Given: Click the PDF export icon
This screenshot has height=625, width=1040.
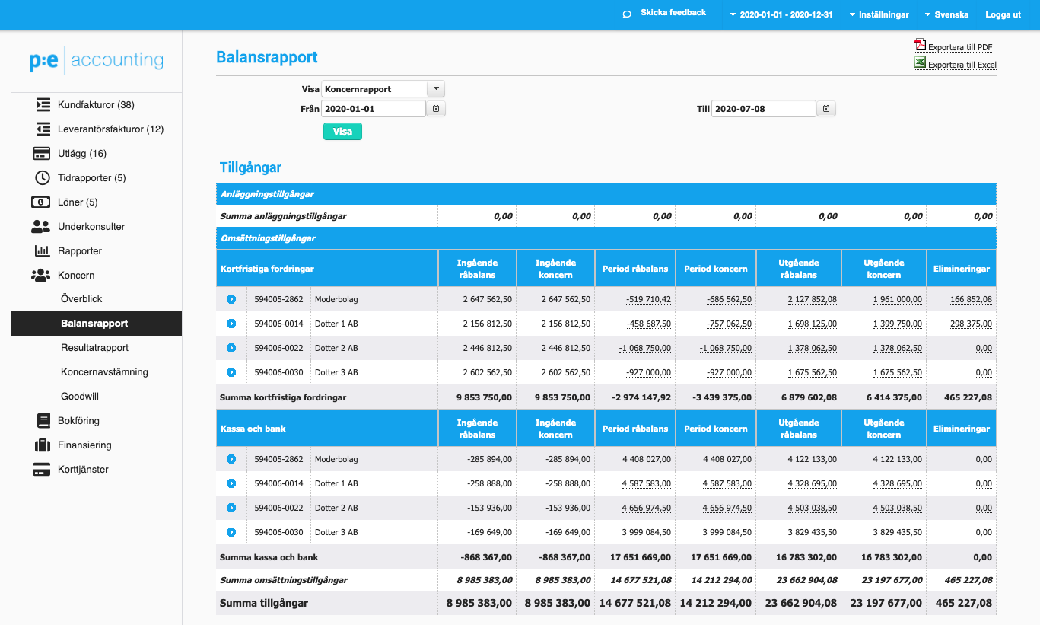Looking at the screenshot, I should pyautogui.click(x=920, y=46).
